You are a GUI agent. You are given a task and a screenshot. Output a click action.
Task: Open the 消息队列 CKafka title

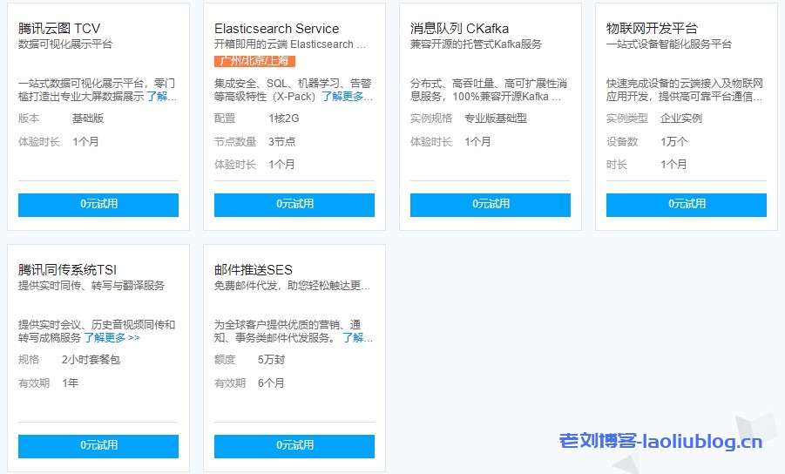[x=459, y=29]
